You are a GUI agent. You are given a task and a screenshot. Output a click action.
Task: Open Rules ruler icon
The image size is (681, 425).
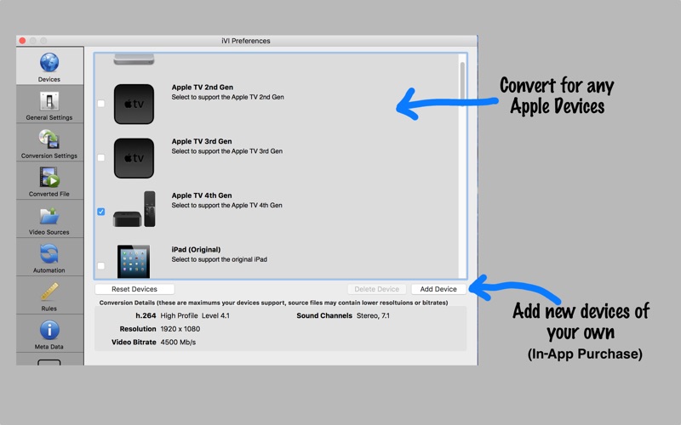(x=49, y=292)
